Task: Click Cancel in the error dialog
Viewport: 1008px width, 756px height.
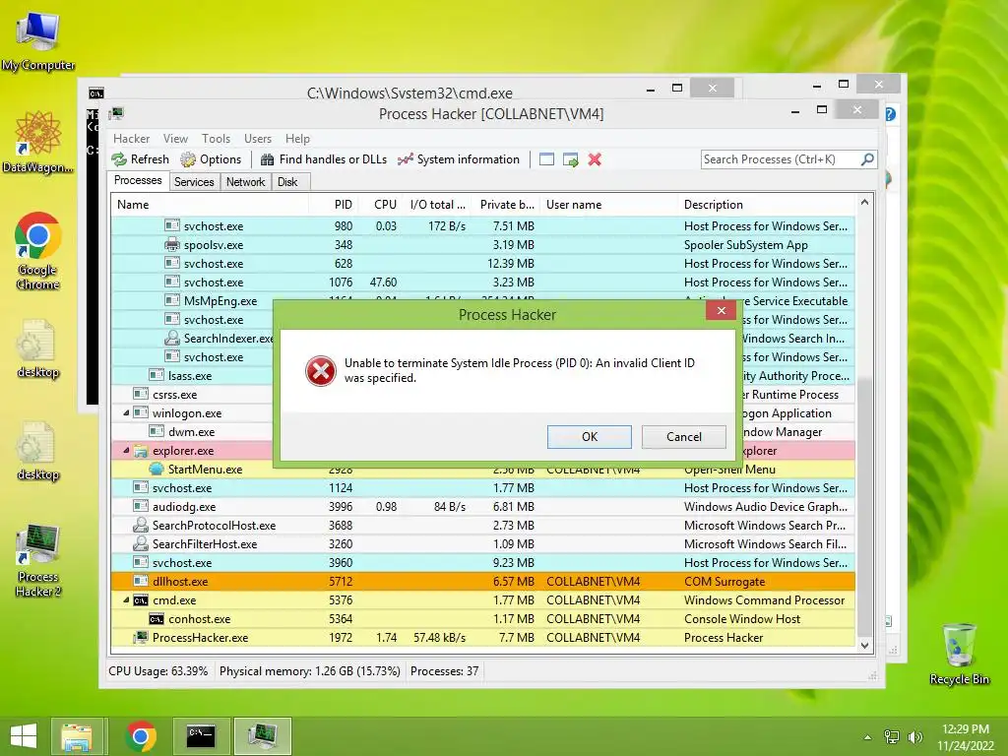Action: (x=683, y=436)
